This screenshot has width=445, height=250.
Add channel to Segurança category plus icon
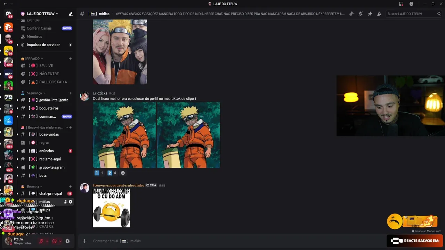[70, 93]
